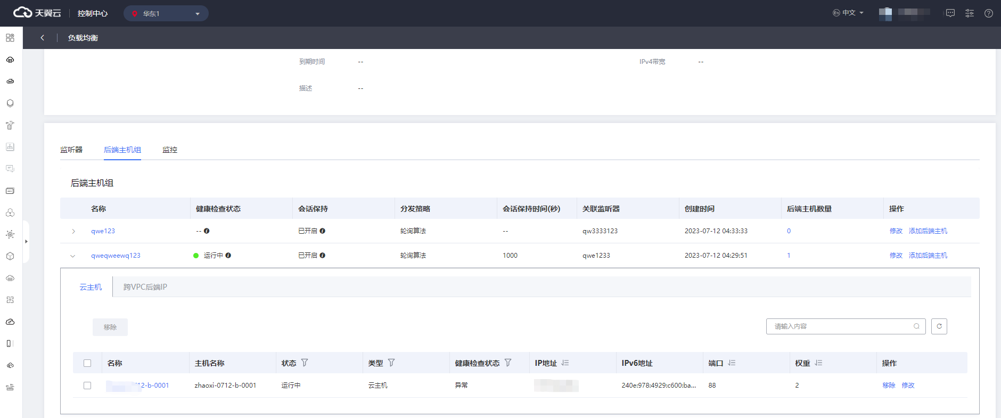Open the 中文 language dropdown
Screen dimensions: 1001x418
[x=848, y=13]
